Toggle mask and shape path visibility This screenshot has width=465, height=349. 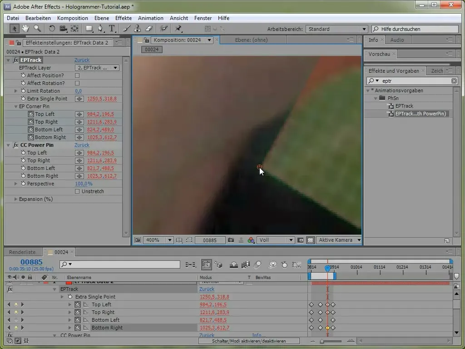coord(189,240)
